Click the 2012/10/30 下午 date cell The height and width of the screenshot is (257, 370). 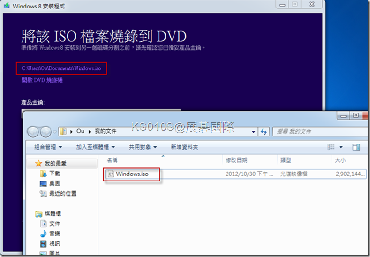point(249,174)
